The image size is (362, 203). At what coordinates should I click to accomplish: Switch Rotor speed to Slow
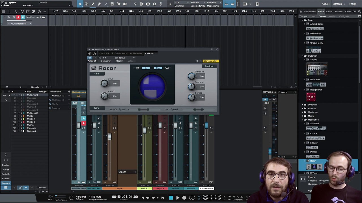click(x=158, y=68)
